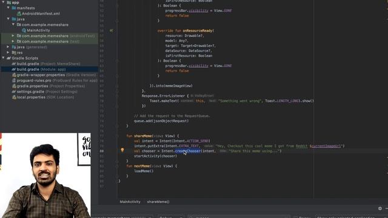This screenshot has width=388, height=218.
Task: Click the currentImageUrl template variable
Action: [326, 146]
